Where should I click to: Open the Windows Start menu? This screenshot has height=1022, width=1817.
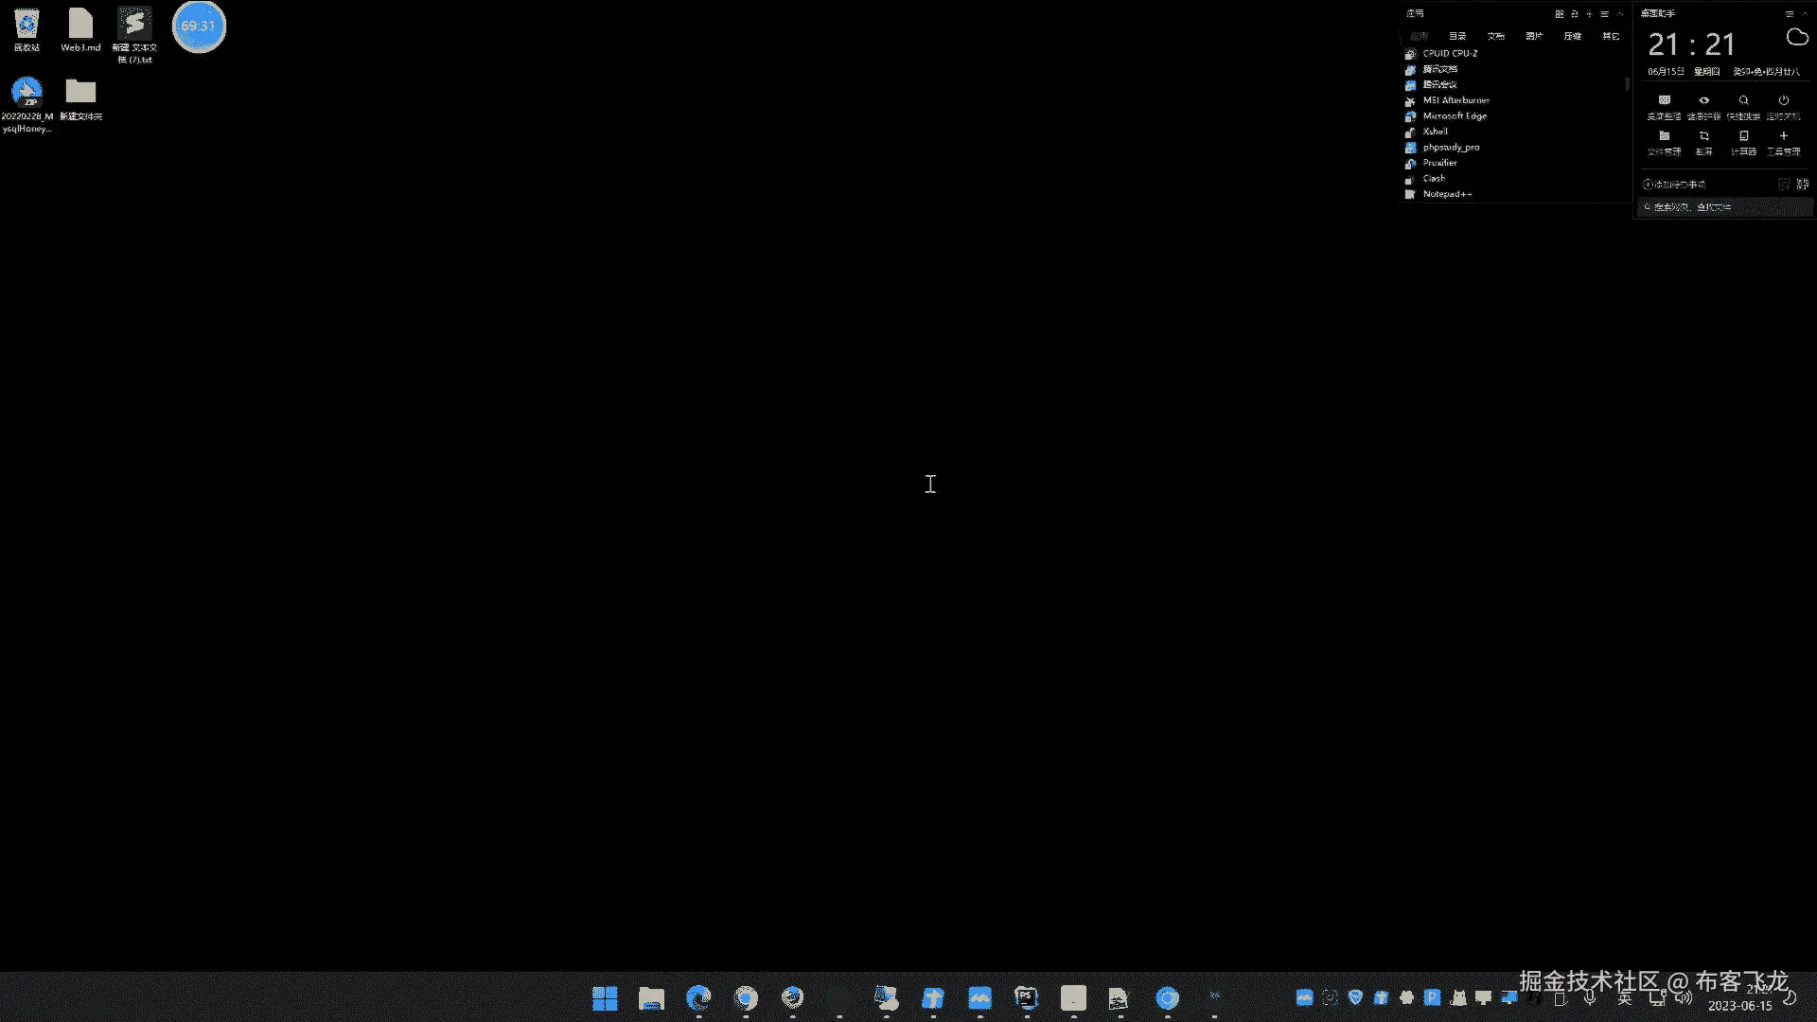coord(605,998)
